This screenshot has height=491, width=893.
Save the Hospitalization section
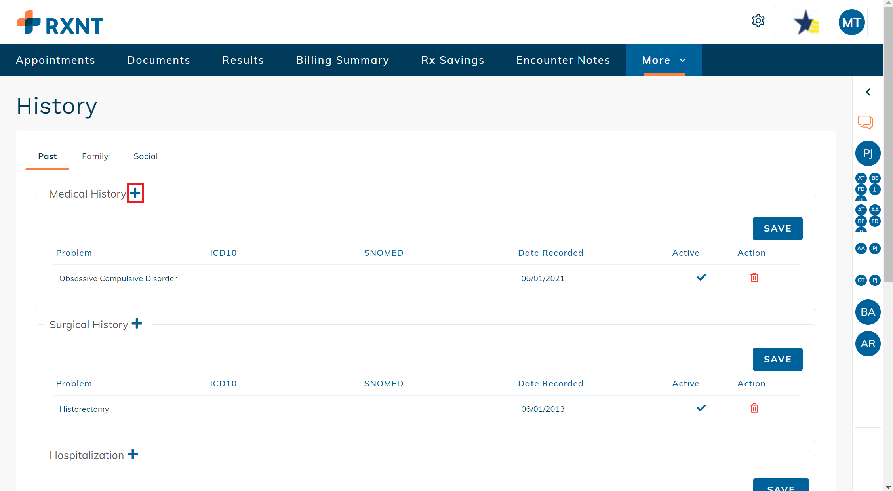coord(781,485)
